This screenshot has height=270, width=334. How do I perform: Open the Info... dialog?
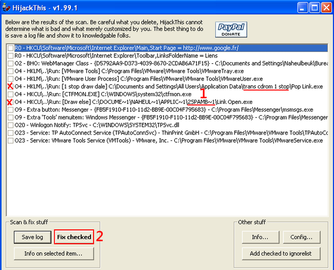(x=260, y=237)
